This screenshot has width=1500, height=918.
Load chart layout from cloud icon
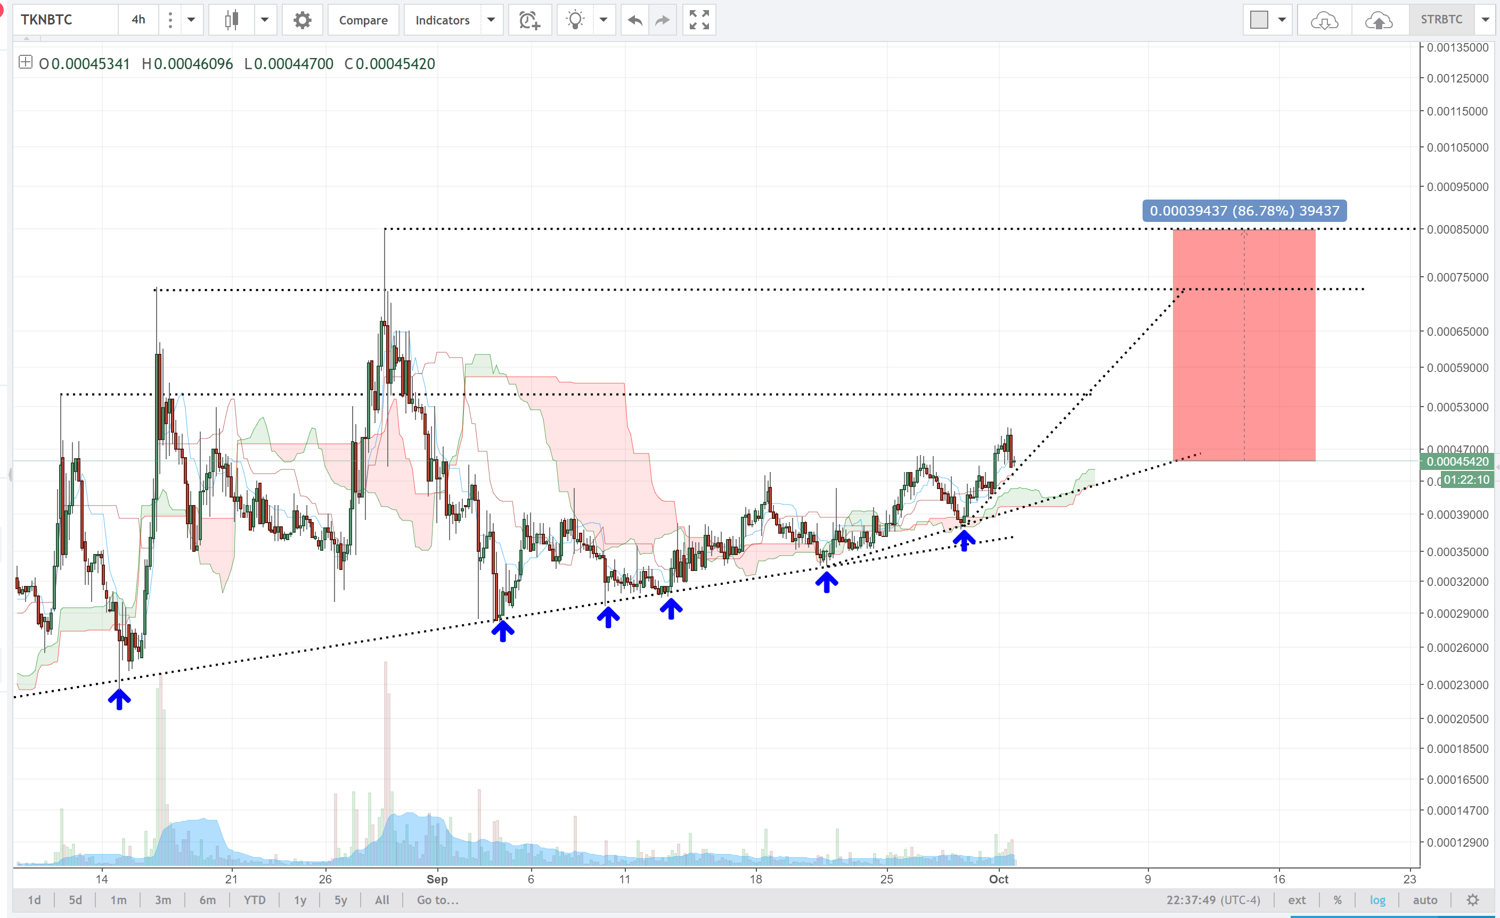(1325, 20)
